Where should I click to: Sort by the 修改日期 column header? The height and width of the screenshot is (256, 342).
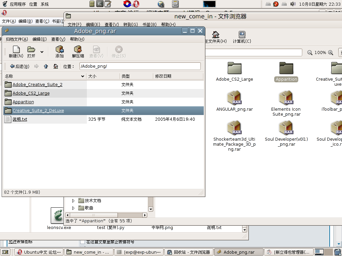click(x=178, y=76)
